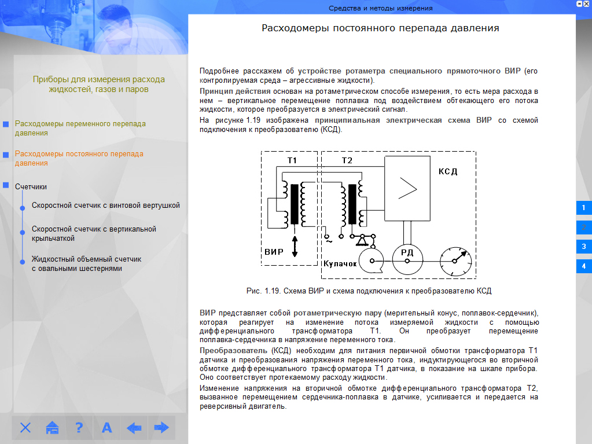Click blue square beside Расходомеры переменного перепада
The width and height of the screenshot is (592, 444).
6,124
